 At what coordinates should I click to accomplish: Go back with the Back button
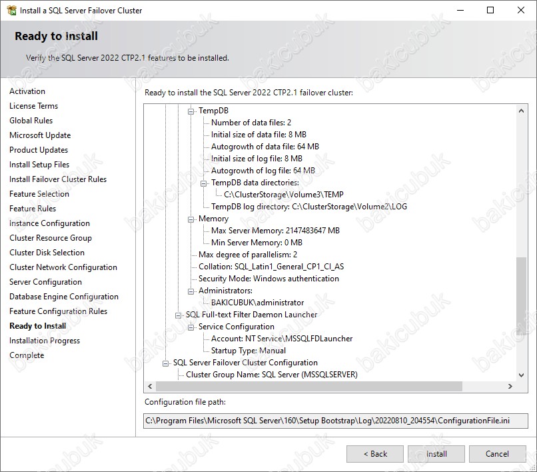coord(375,454)
